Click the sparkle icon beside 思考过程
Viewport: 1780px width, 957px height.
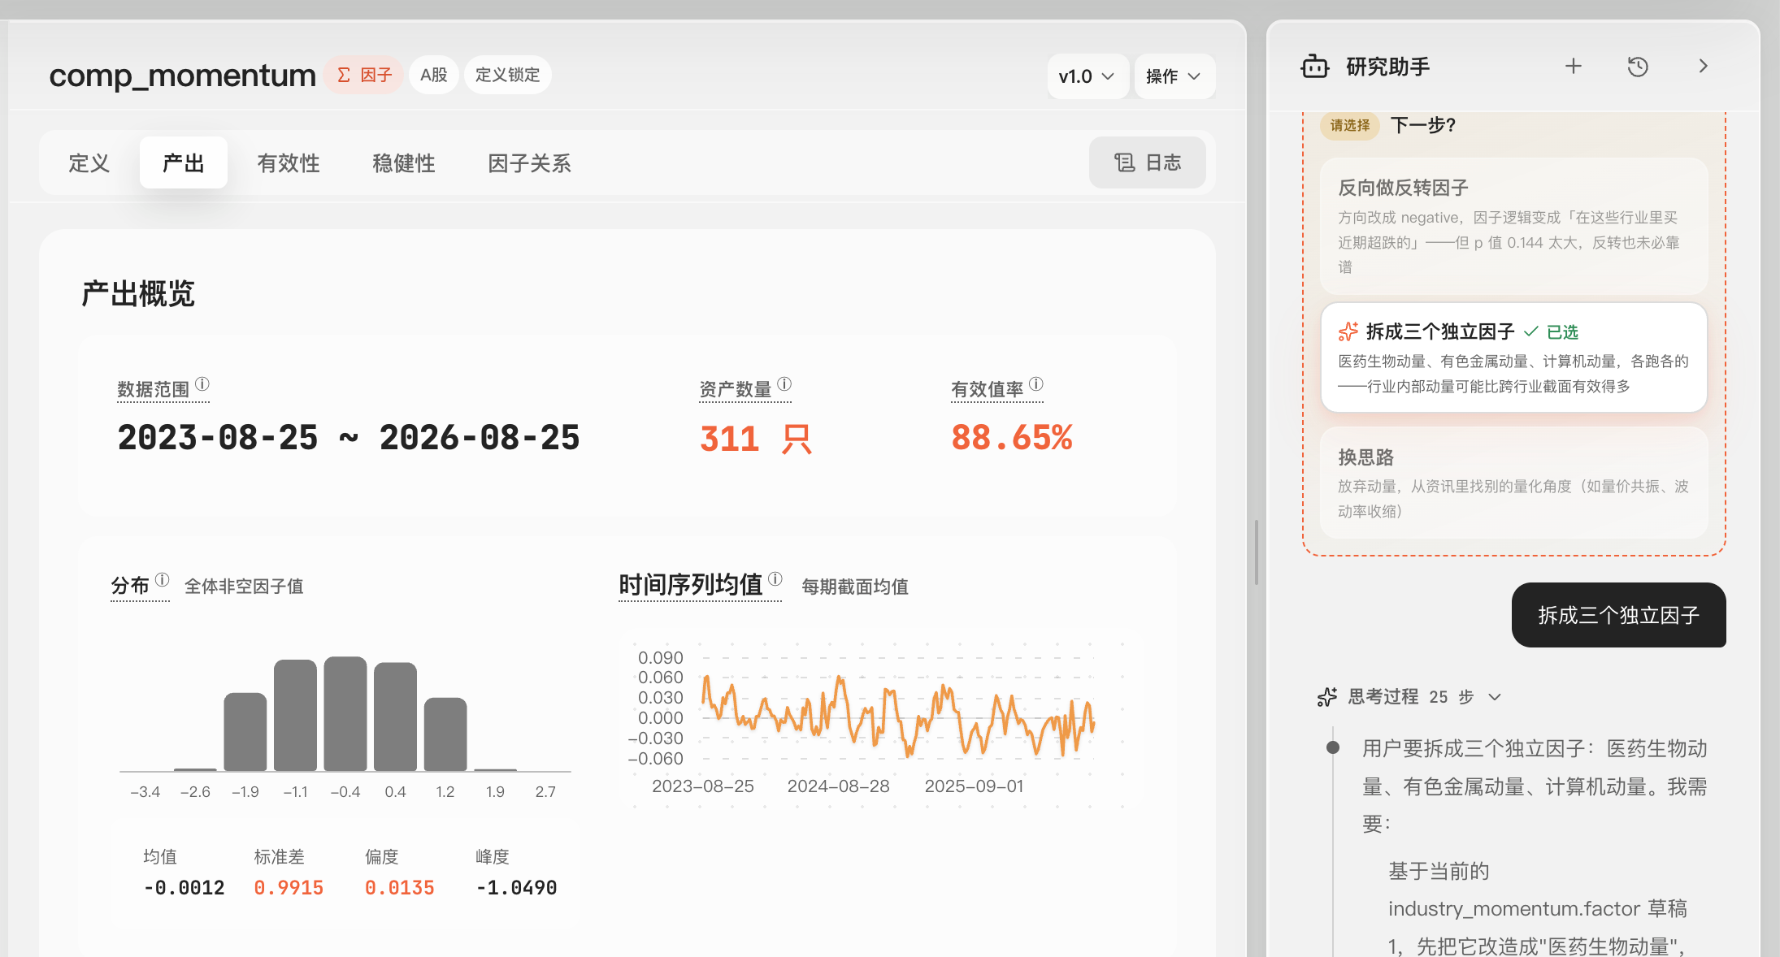[1327, 697]
